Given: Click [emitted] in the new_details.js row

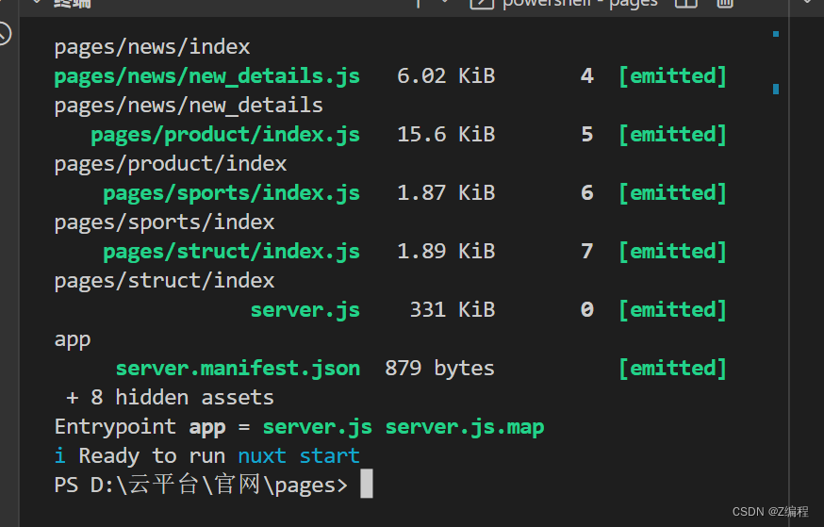Looking at the screenshot, I should (x=672, y=76).
